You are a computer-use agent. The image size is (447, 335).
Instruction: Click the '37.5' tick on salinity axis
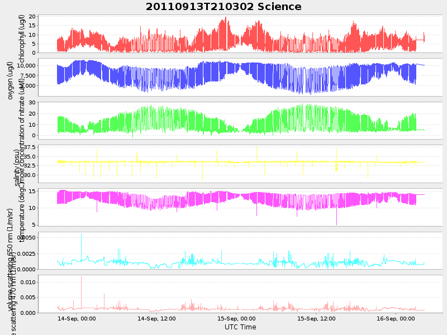pyautogui.click(x=30, y=147)
